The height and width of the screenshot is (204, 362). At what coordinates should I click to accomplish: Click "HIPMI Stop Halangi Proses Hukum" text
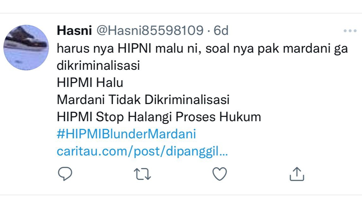pos(159,117)
